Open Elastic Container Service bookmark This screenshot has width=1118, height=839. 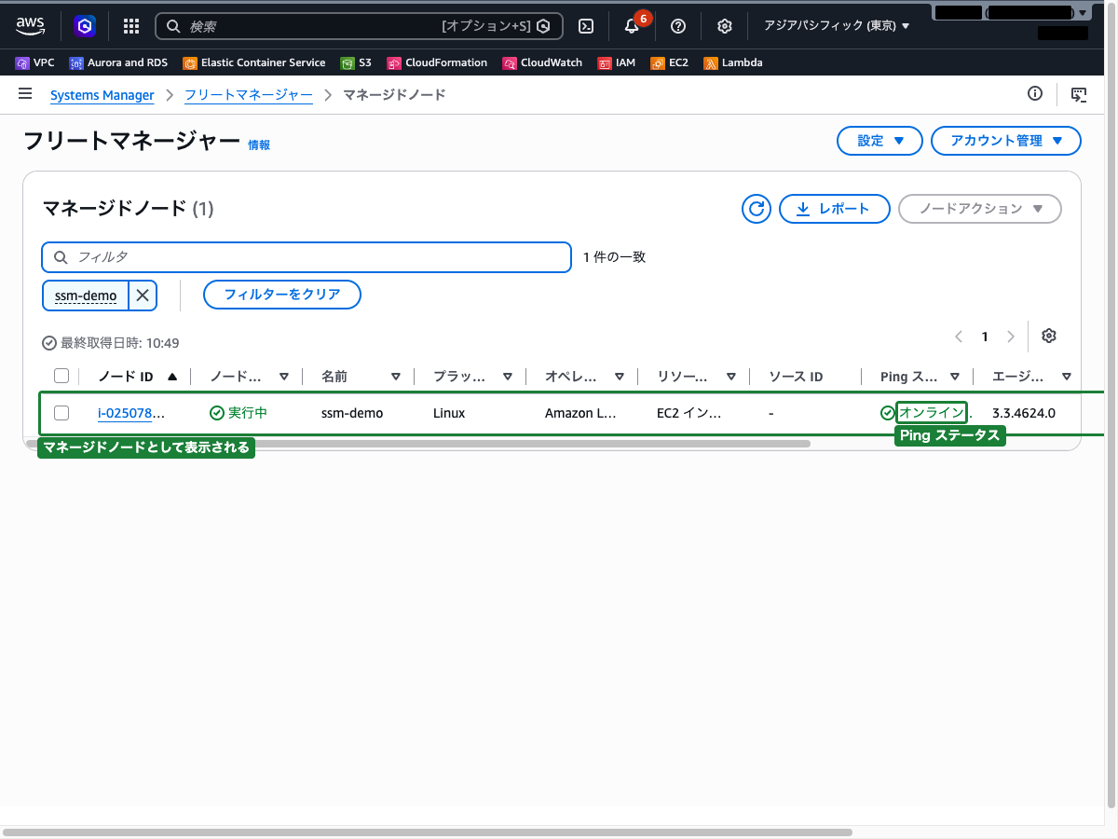click(x=253, y=63)
